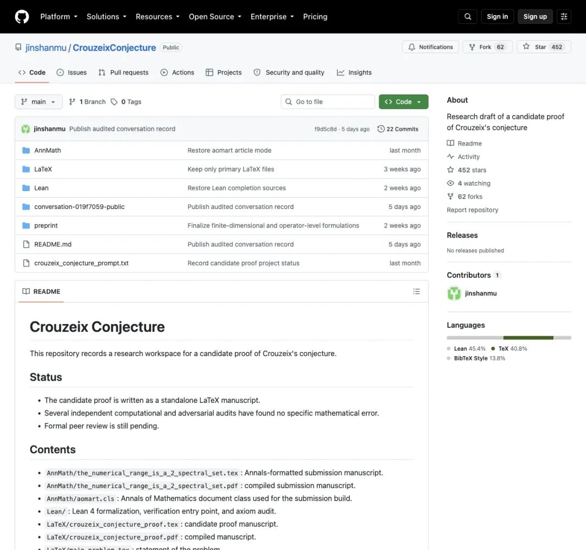Expand the Enterprise menu

click(x=272, y=16)
